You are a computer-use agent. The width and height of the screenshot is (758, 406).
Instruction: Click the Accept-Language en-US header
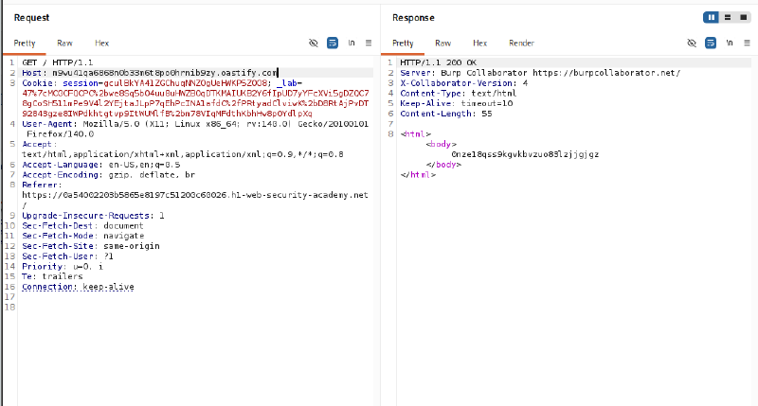click(x=101, y=165)
